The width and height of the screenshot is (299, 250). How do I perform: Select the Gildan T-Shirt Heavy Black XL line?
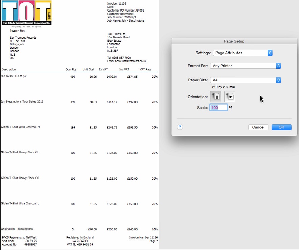tap(20, 152)
